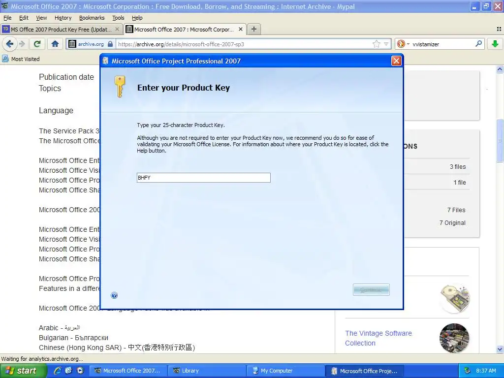Click the page scrollbar up arrow

(500, 69)
